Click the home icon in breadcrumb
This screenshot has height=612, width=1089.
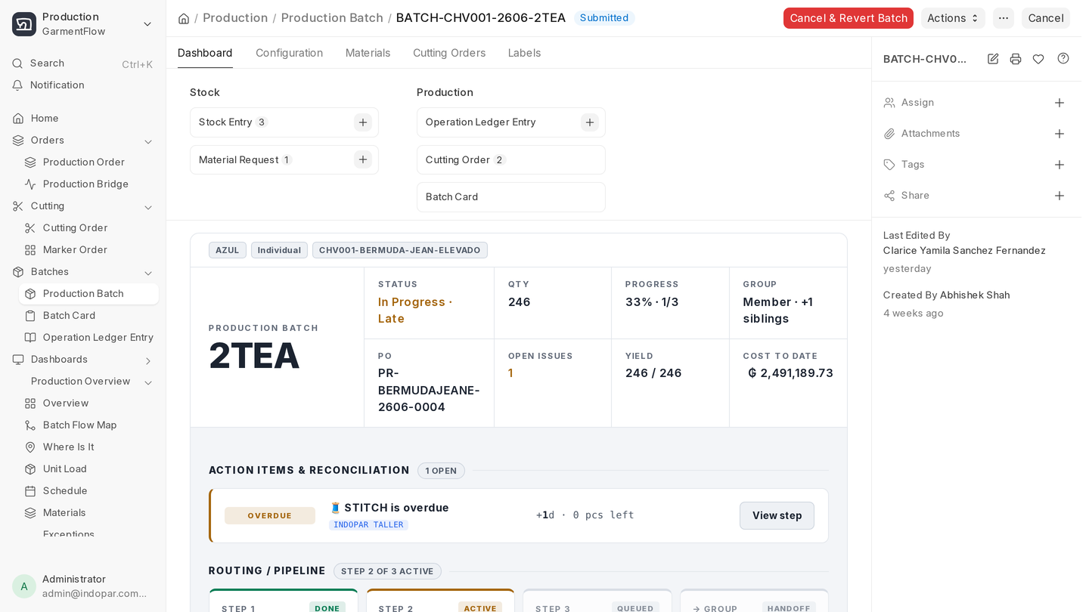pyautogui.click(x=184, y=18)
